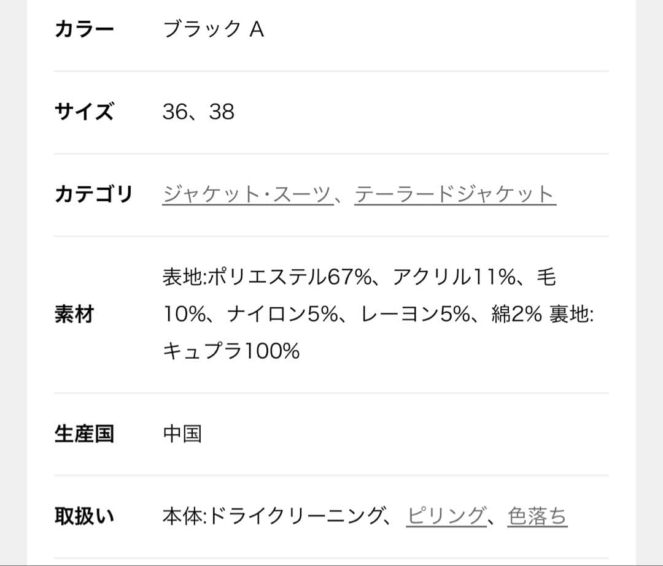Screen dimensions: 663x566
Task: Click the ピリング care instruction link
Action: (445, 517)
